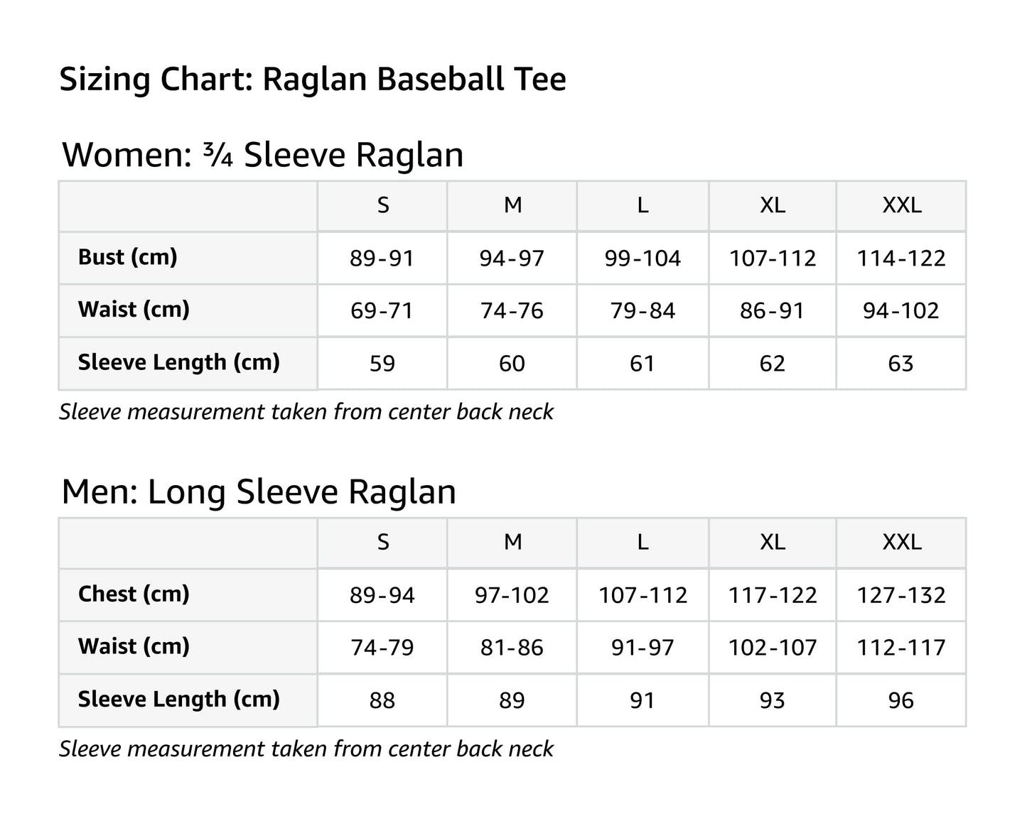Screen dimensions: 1027x821
Task: Click the Women: ¾ Sleeve Raglan heading
Action: point(262,155)
